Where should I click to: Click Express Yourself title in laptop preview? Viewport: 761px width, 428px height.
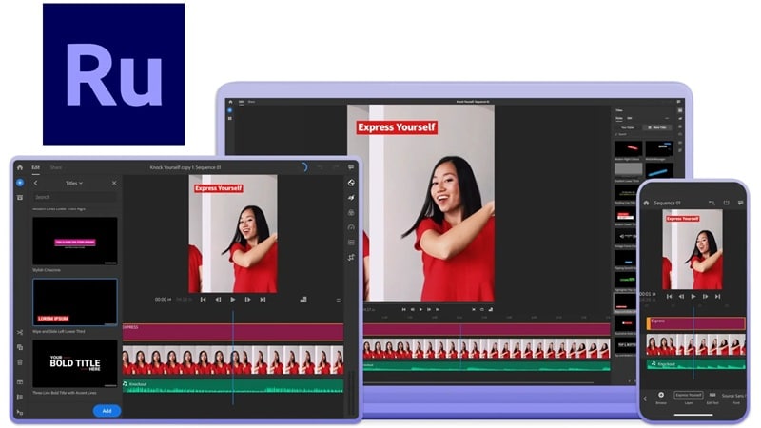click(x=397, y=127)
